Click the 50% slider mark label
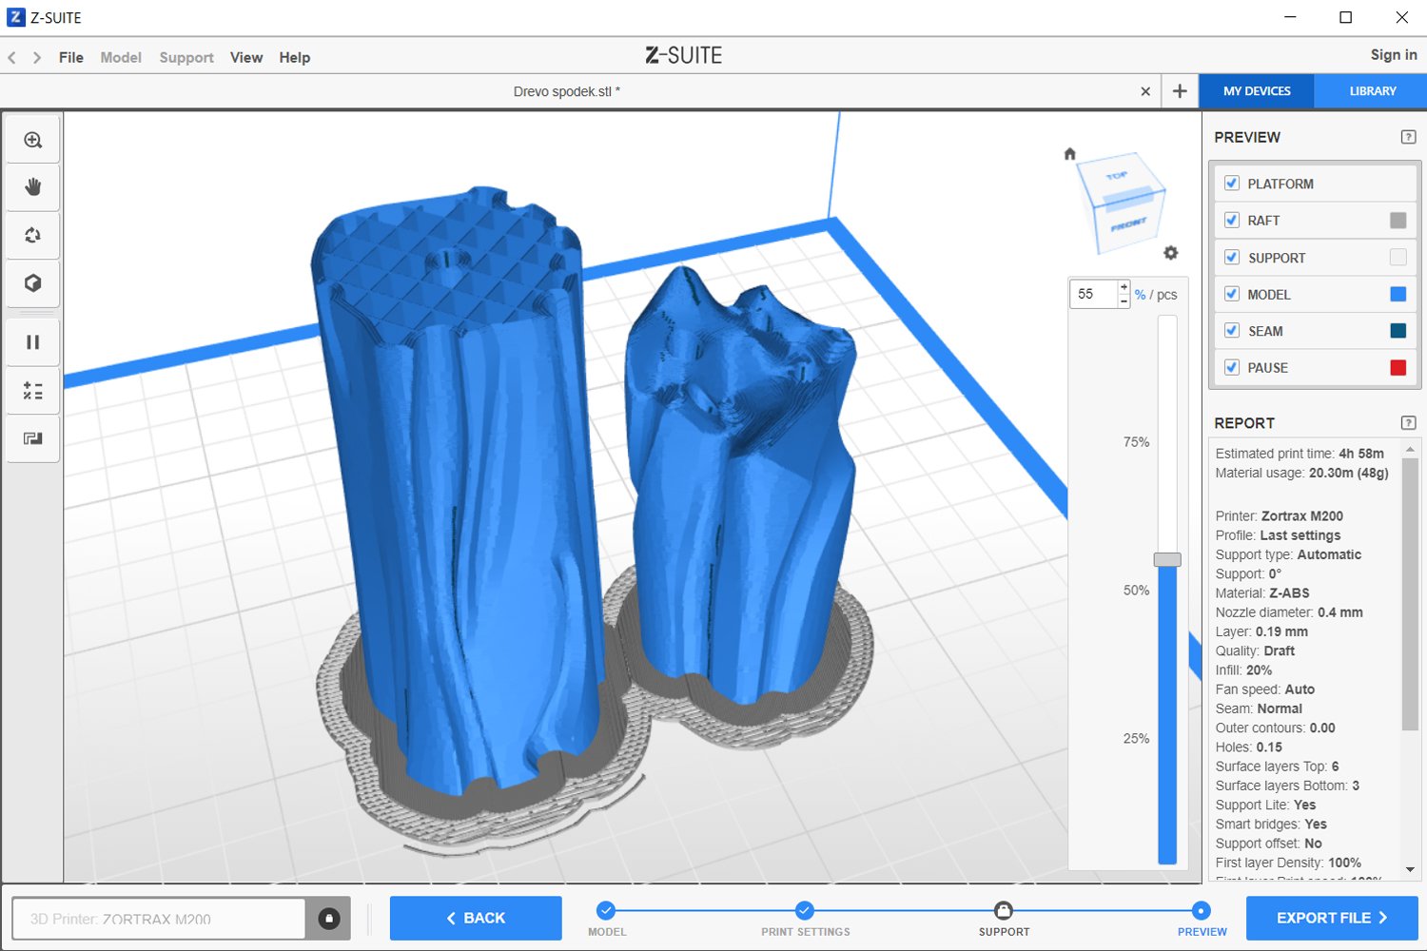1427x951 pixels. click(x=1136, y=591)
